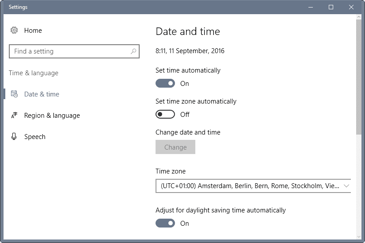Maximize the Settings window
This screenshot has height=243, width=365.
pos(331,7)
